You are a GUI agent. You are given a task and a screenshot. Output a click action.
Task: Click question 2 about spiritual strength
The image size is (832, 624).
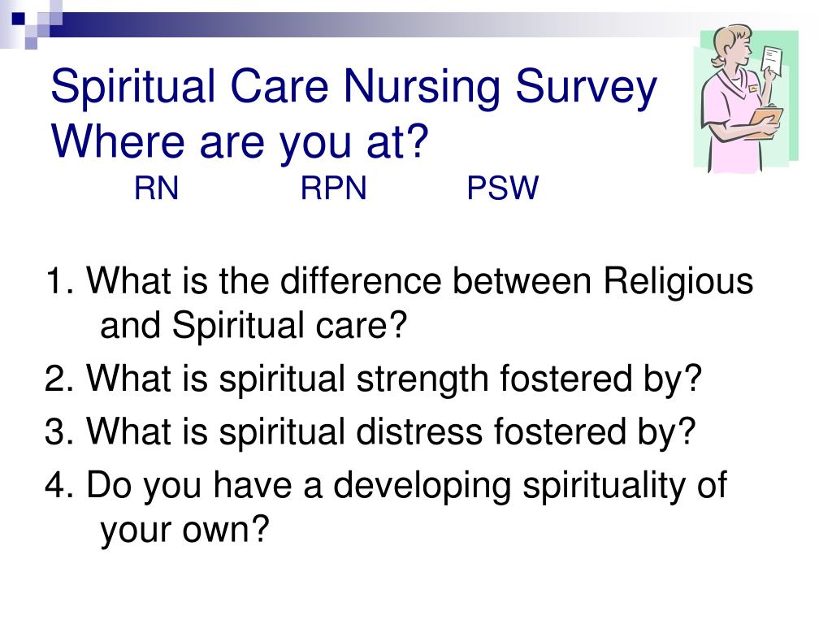[x=374, y=379]
